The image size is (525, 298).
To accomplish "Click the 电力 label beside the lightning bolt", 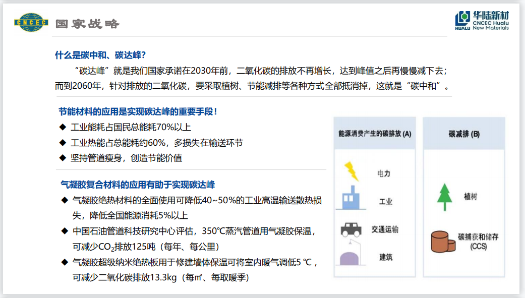I will click(383, 173).
